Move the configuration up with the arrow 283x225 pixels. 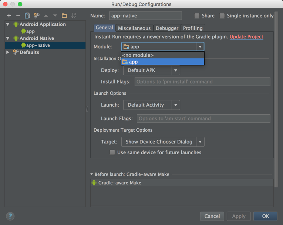point(46,16)
